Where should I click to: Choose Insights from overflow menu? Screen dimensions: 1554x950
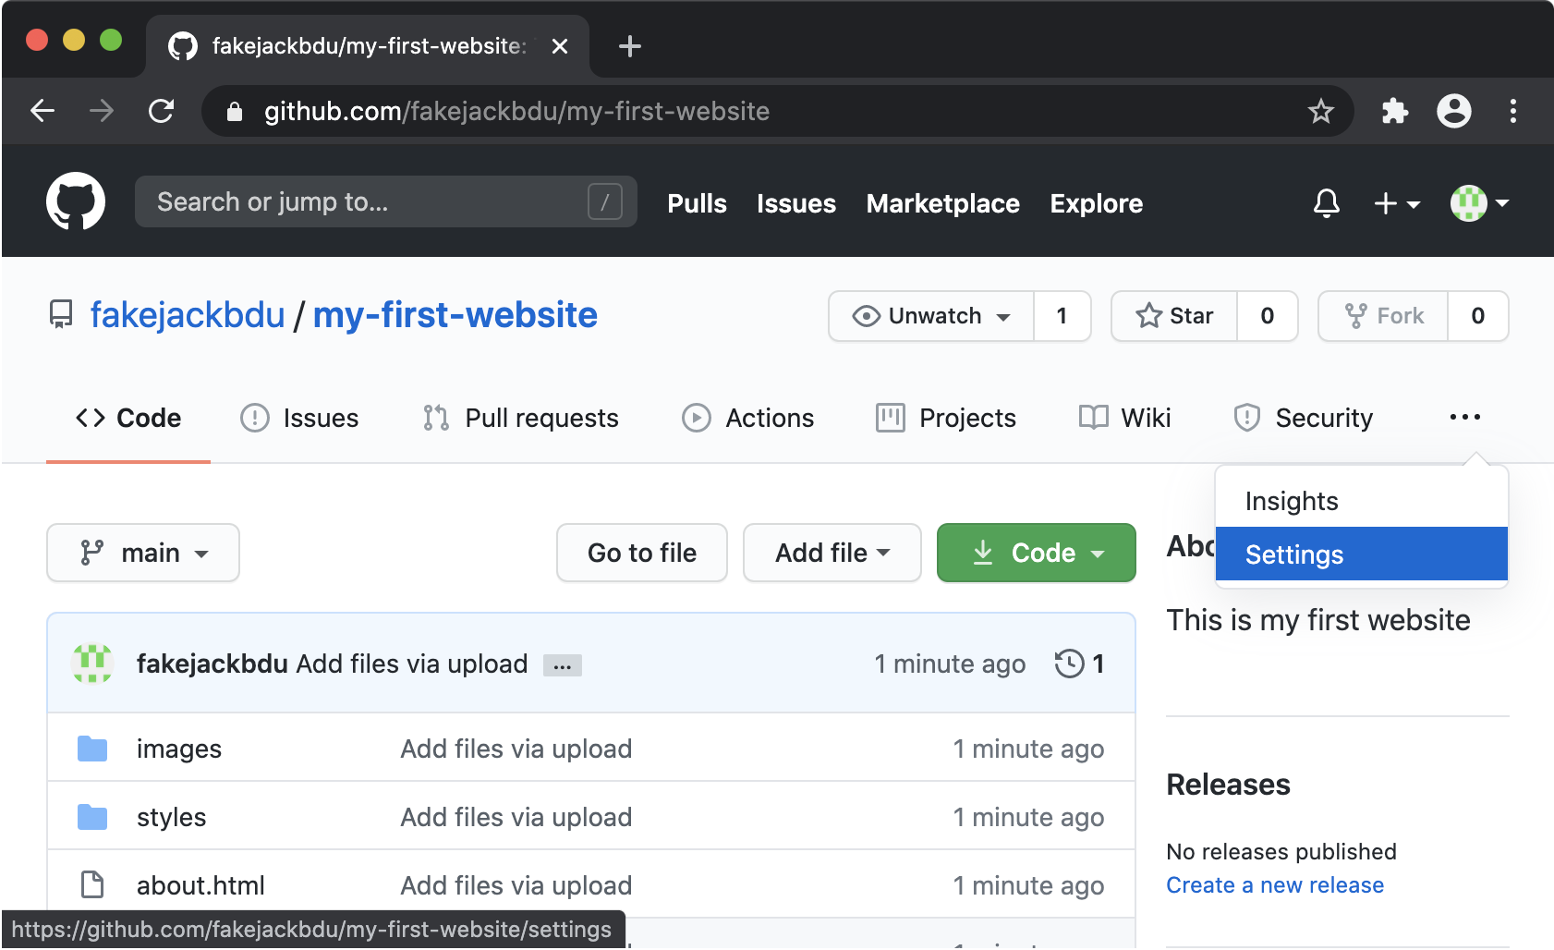1361,501
